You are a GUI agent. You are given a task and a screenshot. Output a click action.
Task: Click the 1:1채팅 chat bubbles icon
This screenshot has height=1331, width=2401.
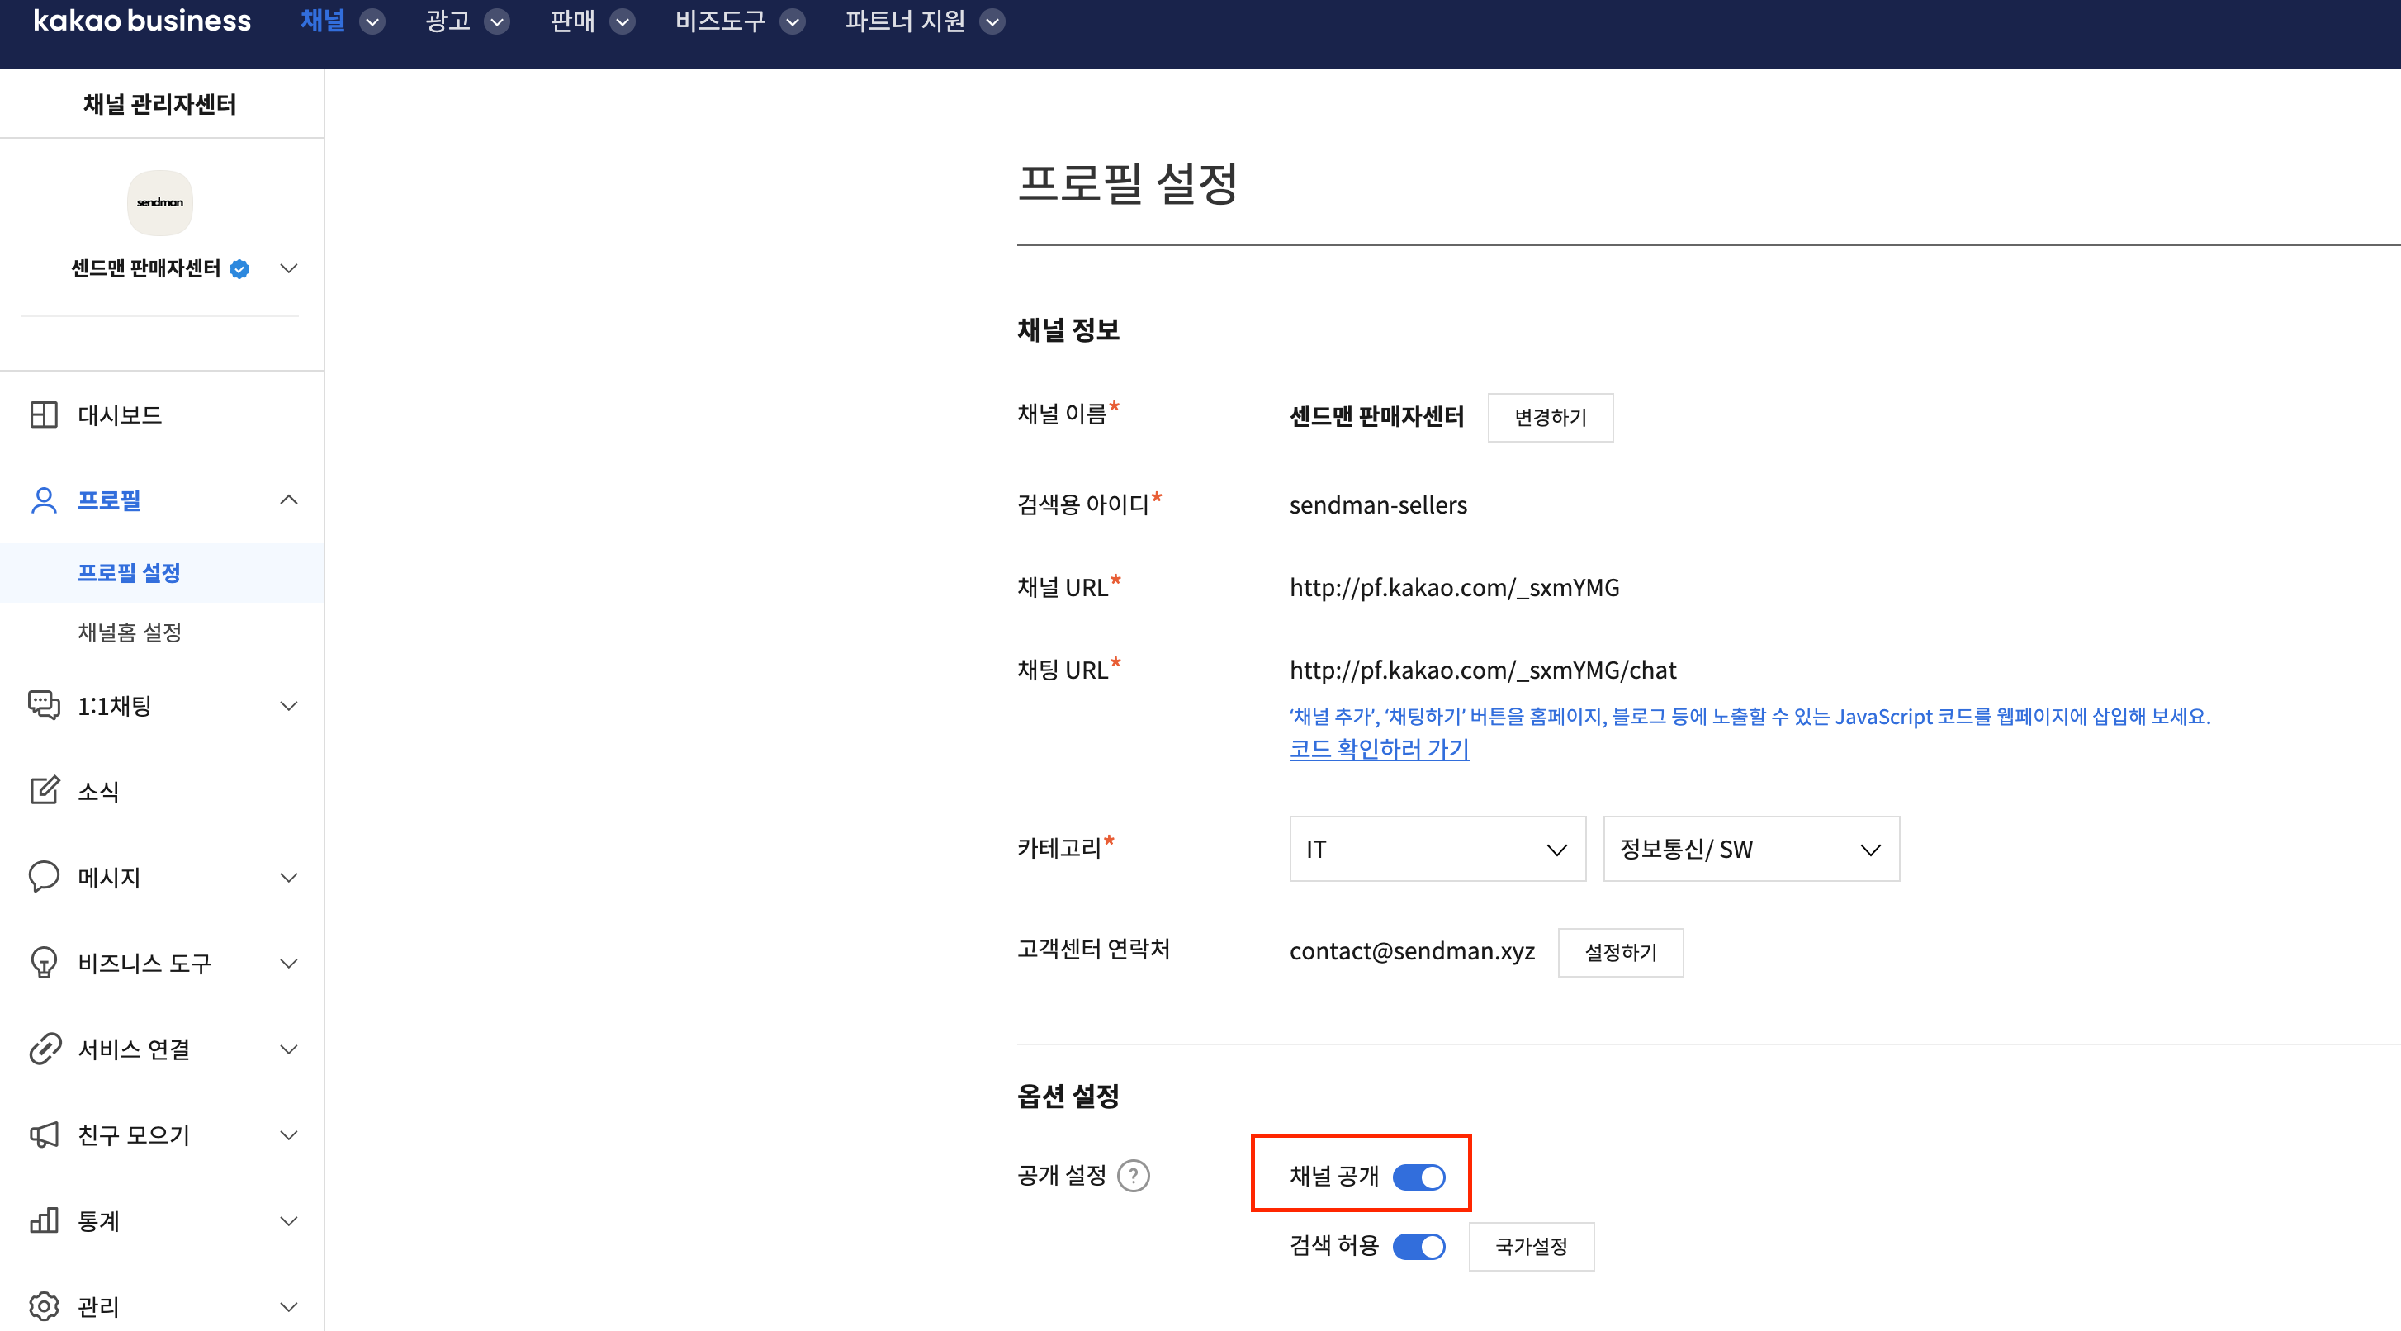[43, 706]
